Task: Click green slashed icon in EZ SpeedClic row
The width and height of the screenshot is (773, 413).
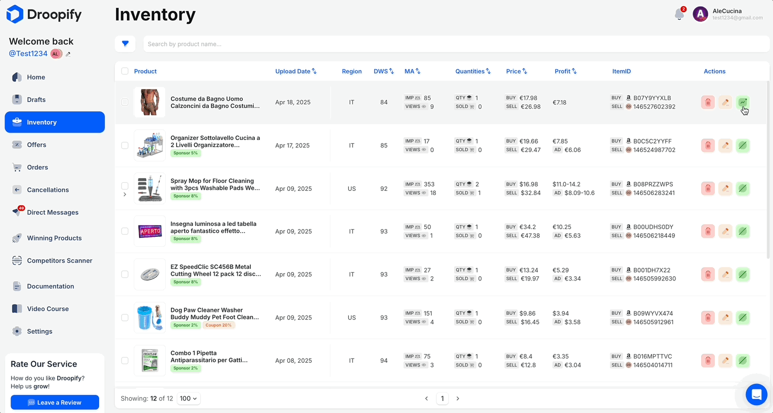Action: [x=743, y=274]
